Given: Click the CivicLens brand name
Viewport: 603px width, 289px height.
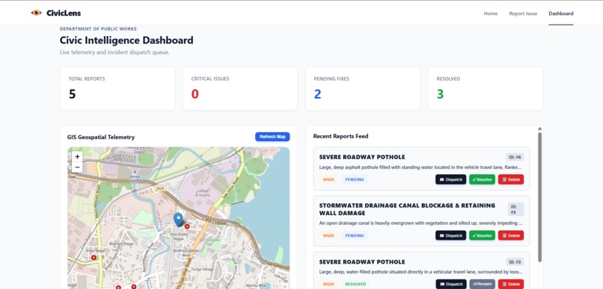Looking at the screenshot, I should (x=64, y=13).
